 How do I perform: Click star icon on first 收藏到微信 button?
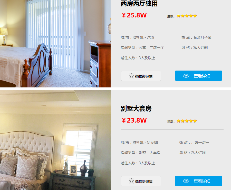[131, 76]
